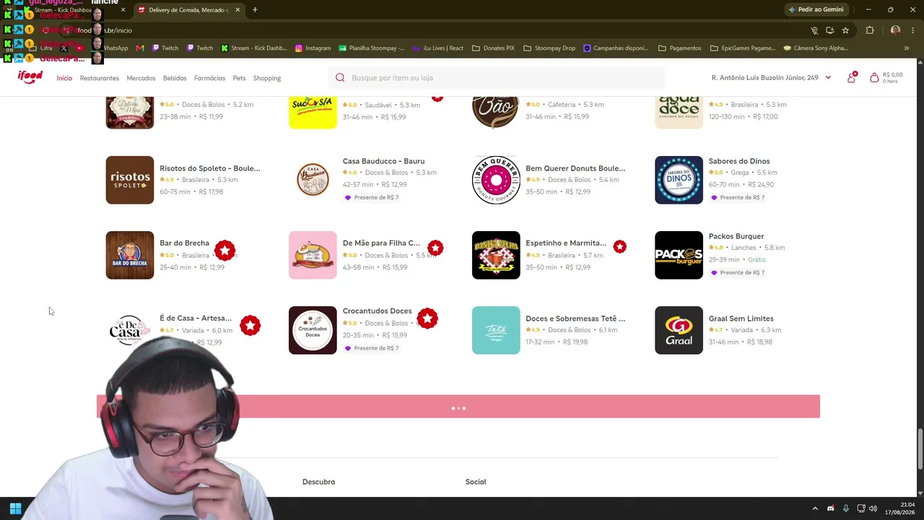Click the search magnifier icon
The width and height of the screenshot is (924, 520).
point(340,78)
